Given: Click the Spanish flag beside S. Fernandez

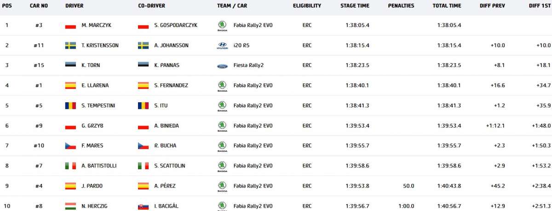Looking at the screenshot, I should coord(143,85).
